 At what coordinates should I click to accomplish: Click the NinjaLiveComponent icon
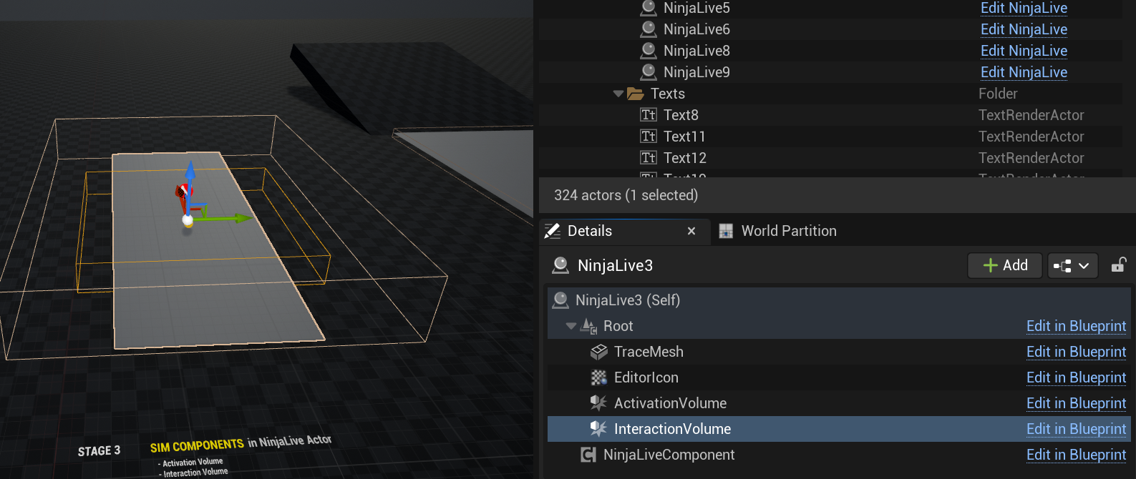tap(588, 455)
